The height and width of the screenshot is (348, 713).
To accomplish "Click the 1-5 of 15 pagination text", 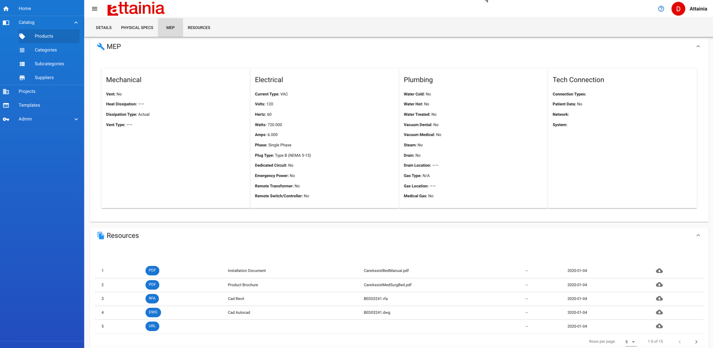I will point(655,342).
